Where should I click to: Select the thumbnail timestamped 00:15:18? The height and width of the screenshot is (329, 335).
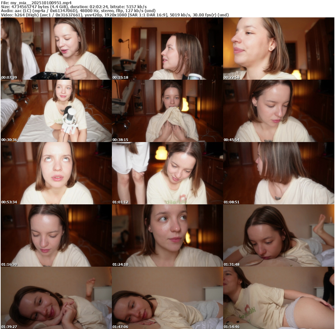coord(167,49)
